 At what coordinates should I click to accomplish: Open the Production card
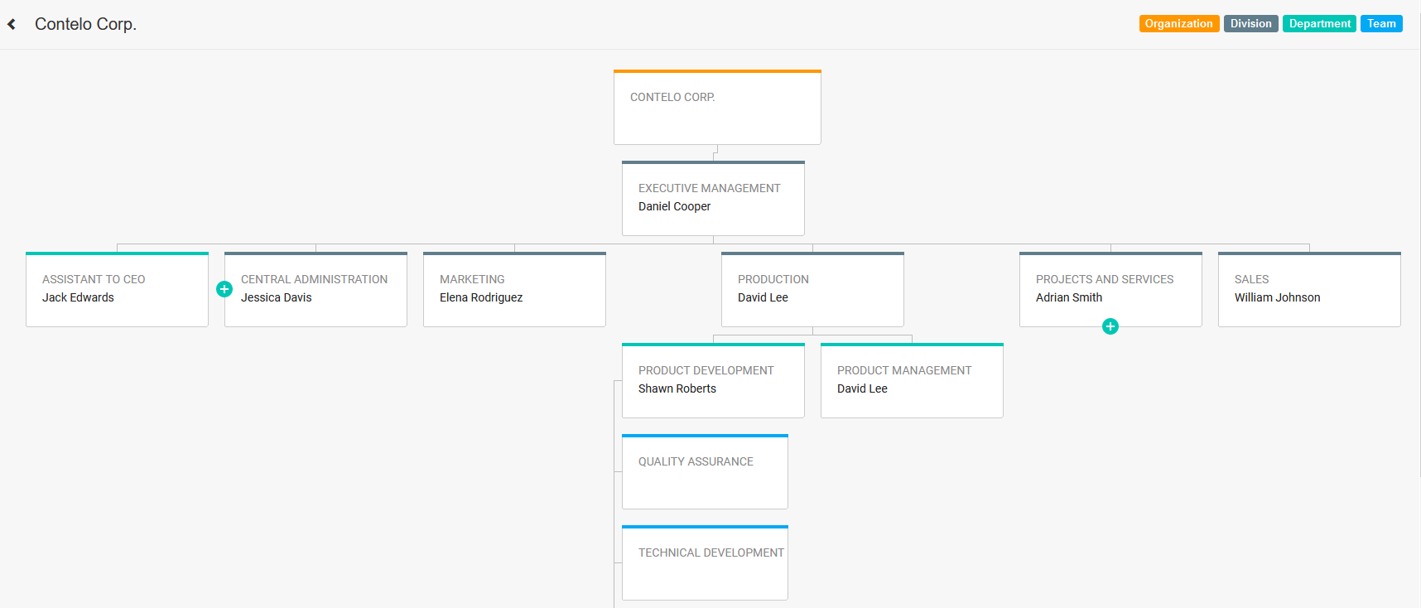coord(812,289)
